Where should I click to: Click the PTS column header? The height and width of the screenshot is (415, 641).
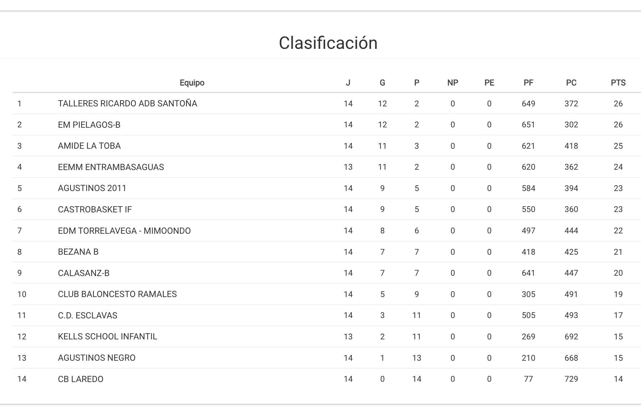click(x=618, y=83)
